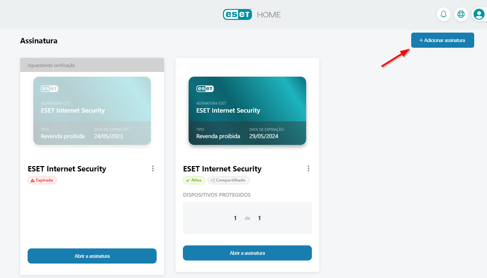This screenshot has height=278, width=487.
Task: Click the Aguardando verificação banner
Action: pyautogui.click(x=92, y=65)
